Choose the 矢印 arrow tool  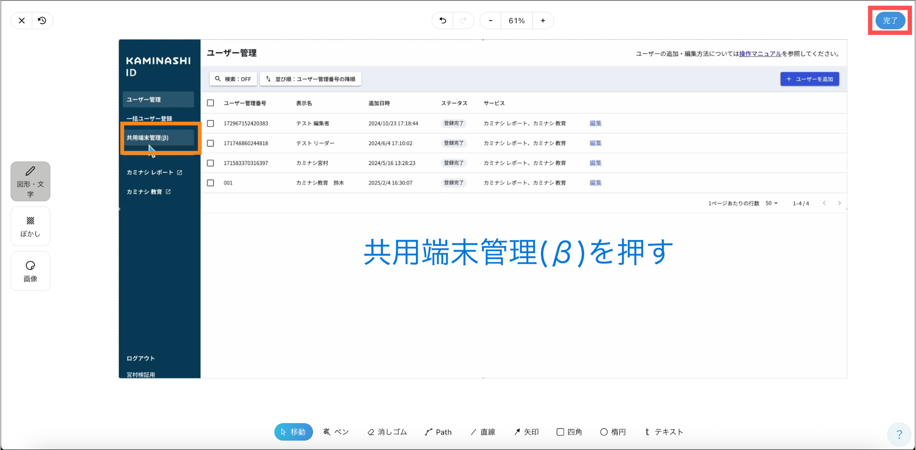click(x=526, y=432)
